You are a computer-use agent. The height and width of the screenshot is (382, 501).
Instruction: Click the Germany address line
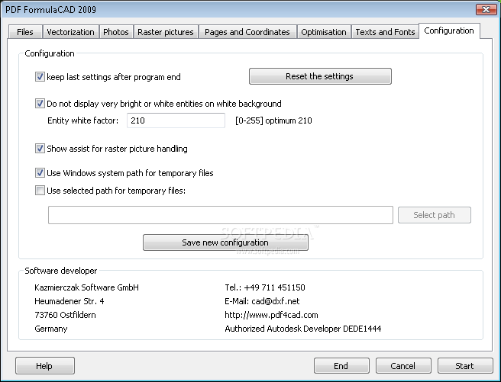pyautogui.click(x=51, y=329)
